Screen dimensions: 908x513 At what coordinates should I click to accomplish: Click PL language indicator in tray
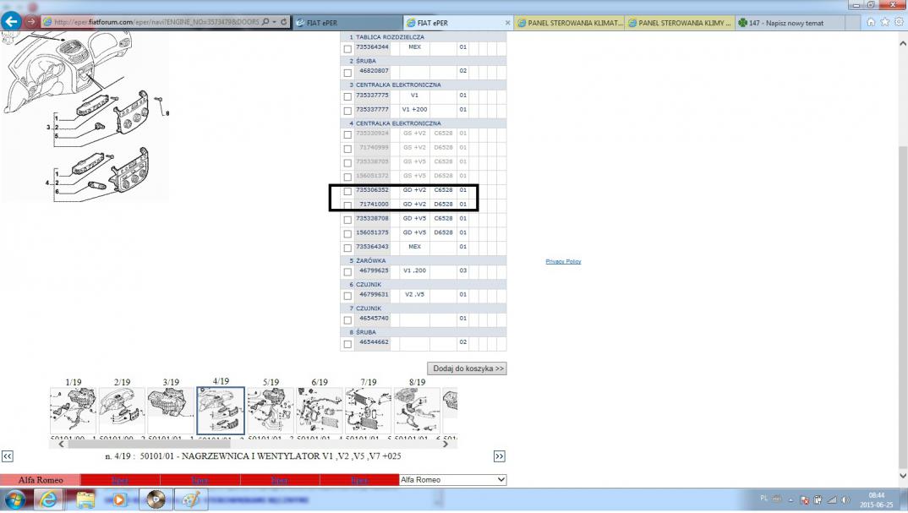click(x=763, y=499)
